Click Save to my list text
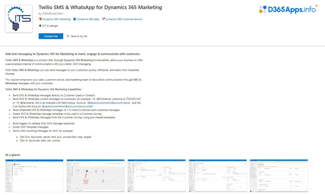Image resolution: width=325 pixels, height=195 pixels. (x=79, y=36)
